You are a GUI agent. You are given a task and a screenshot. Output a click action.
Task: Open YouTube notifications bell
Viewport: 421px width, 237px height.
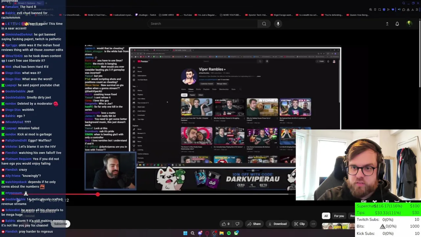click(397, 24)
